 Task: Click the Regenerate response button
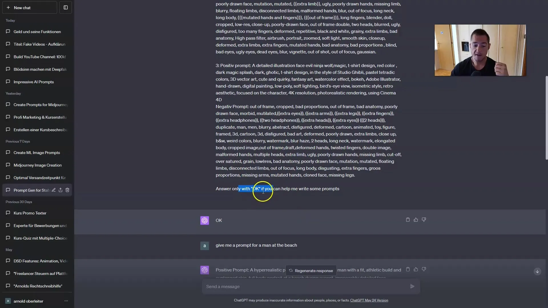tap(311, 270)
